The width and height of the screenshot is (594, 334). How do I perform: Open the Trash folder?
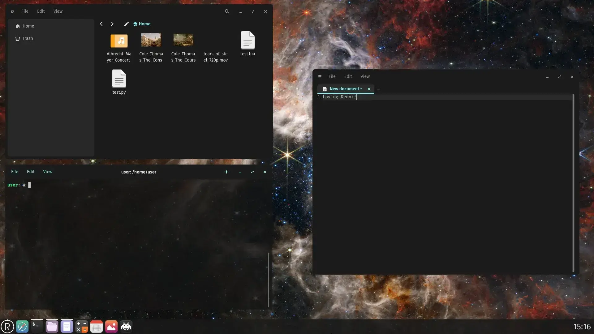click(27, 38)
